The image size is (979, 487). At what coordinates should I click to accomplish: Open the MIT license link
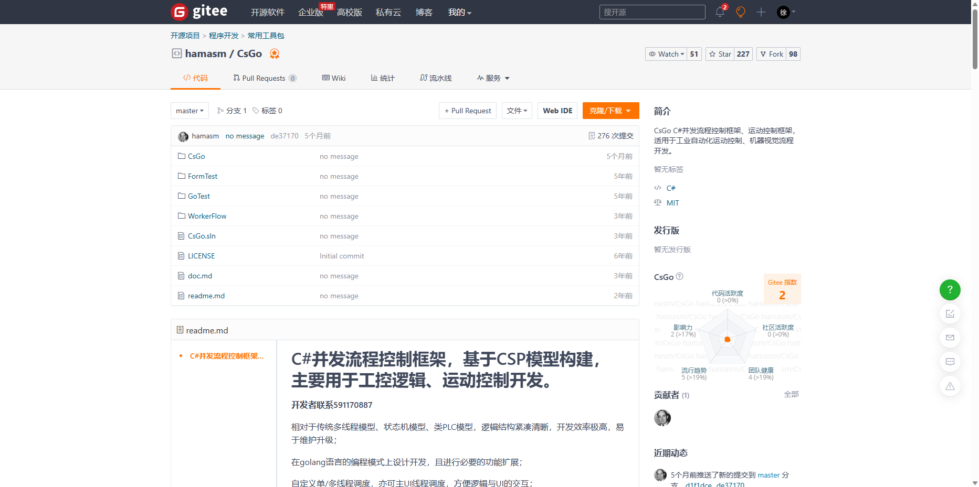pos(672,203)
